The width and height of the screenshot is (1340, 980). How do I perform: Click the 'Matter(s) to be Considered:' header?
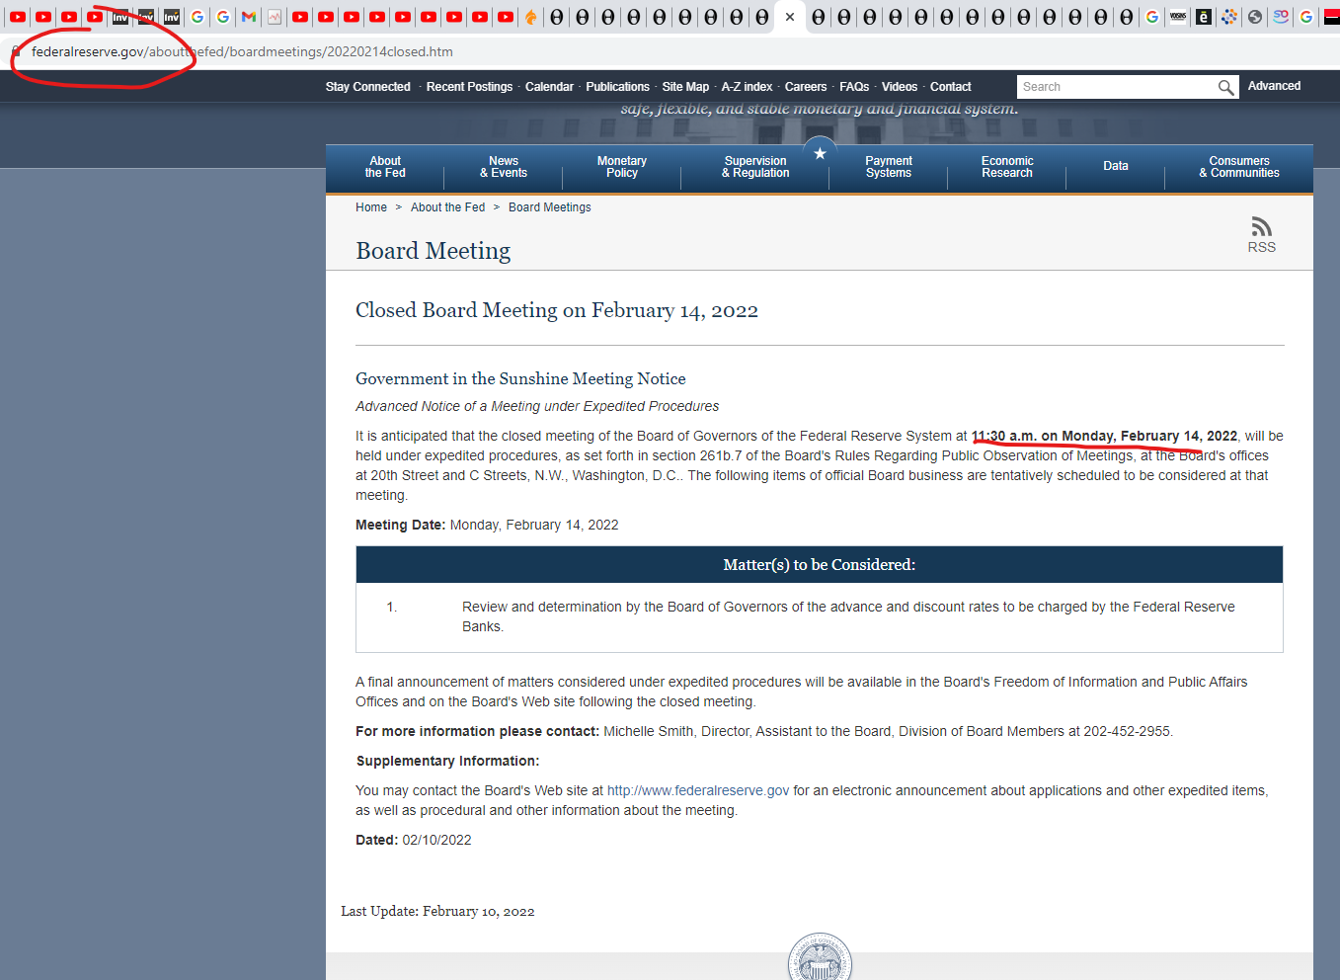point(820,565)
